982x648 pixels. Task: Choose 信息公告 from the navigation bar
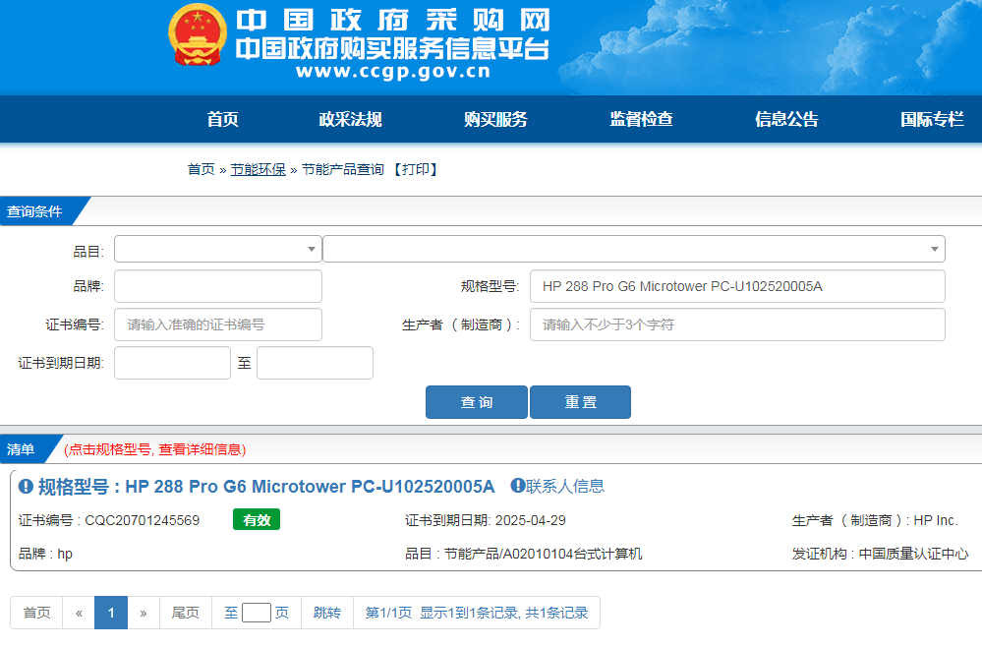tap(786, 119)
